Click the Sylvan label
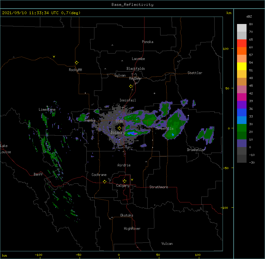This screenshot has height=259, width=265. tap(120, 75)
